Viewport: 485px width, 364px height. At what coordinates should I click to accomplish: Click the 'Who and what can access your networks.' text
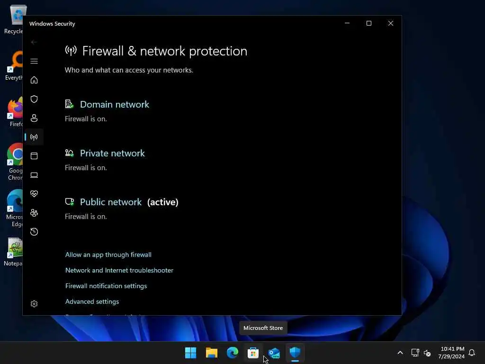tap(129, 70)
